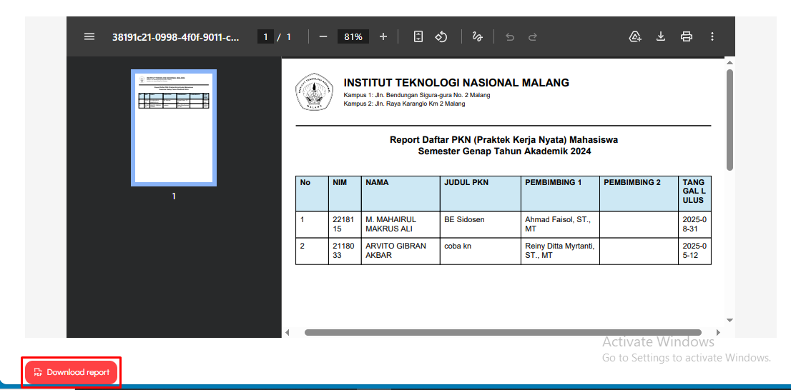Click the document file name title
The width and height of the screenshot is (791, 390).
click(x=175, y=36)
